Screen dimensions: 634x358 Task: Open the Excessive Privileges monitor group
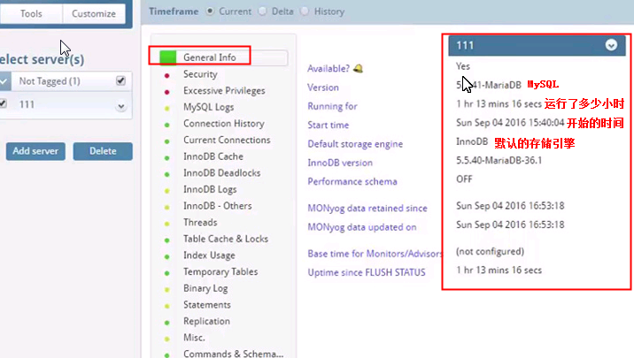(224, 91)
